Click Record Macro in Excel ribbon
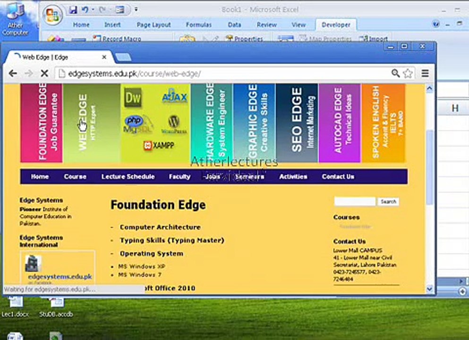 (117, 39)
